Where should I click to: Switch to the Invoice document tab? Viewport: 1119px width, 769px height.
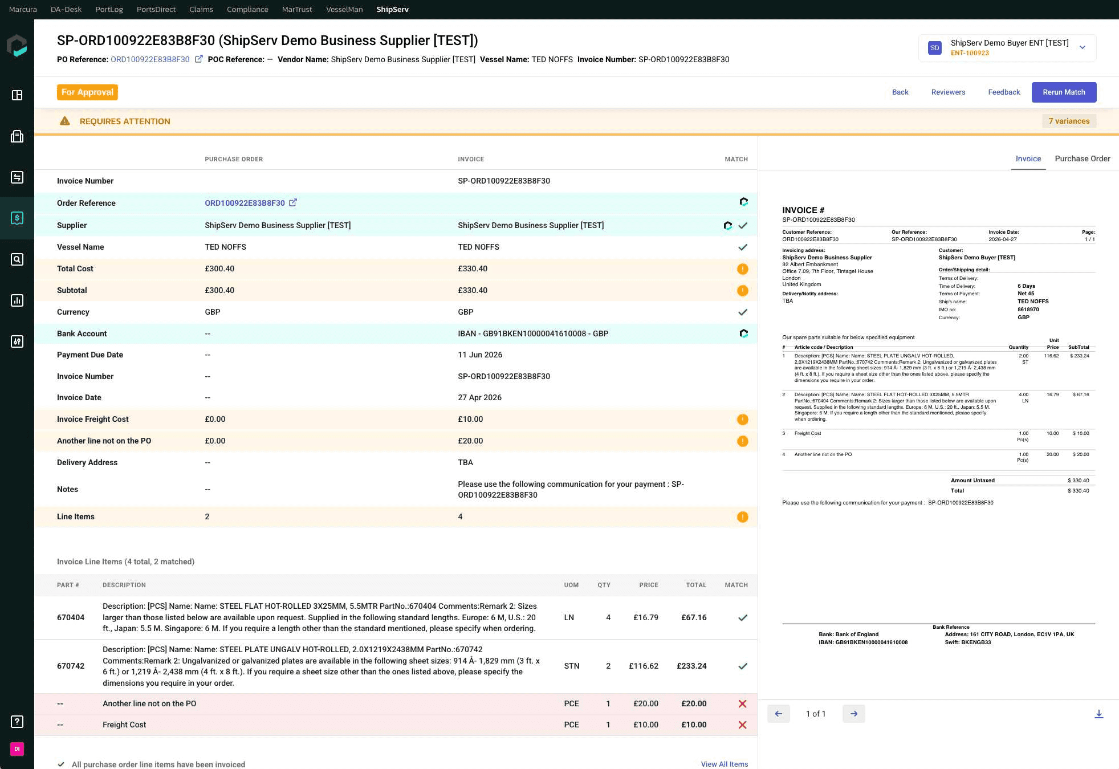coord(1028,158)
